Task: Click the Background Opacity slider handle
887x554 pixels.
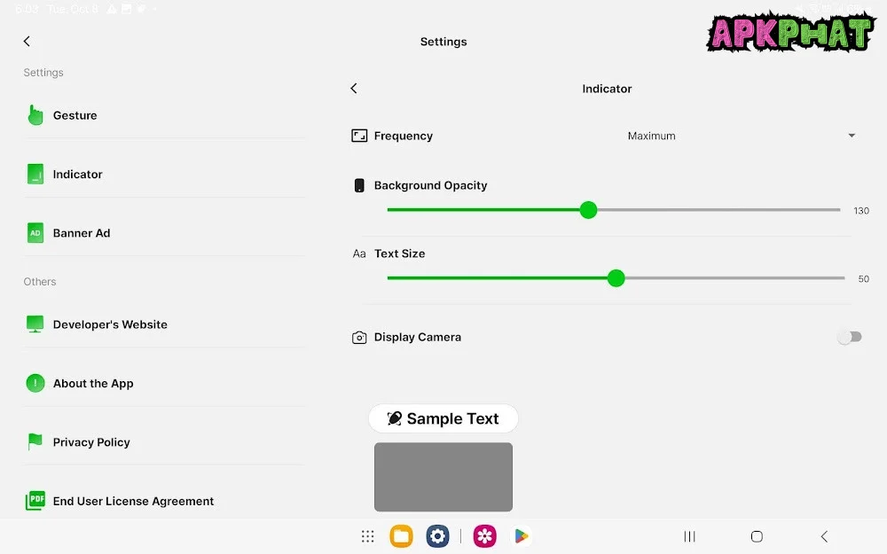Action: (588, 210)
